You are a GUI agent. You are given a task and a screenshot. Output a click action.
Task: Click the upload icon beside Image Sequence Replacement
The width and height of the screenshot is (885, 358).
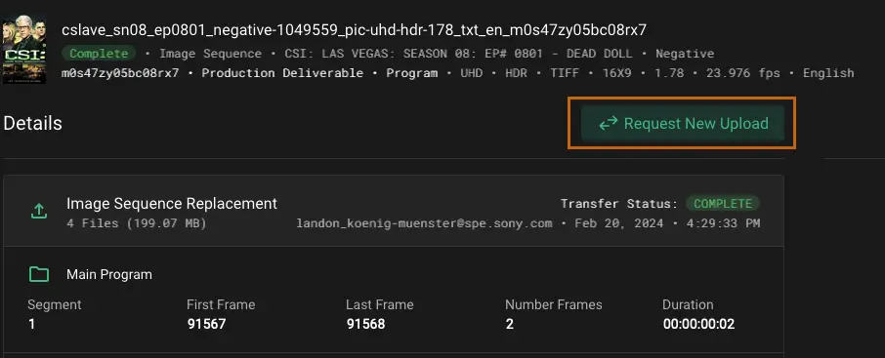pyautogui.click(x=38, y=212)
